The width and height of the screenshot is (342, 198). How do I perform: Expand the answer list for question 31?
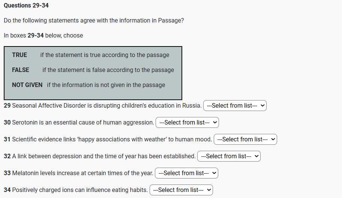pos(245,139)
